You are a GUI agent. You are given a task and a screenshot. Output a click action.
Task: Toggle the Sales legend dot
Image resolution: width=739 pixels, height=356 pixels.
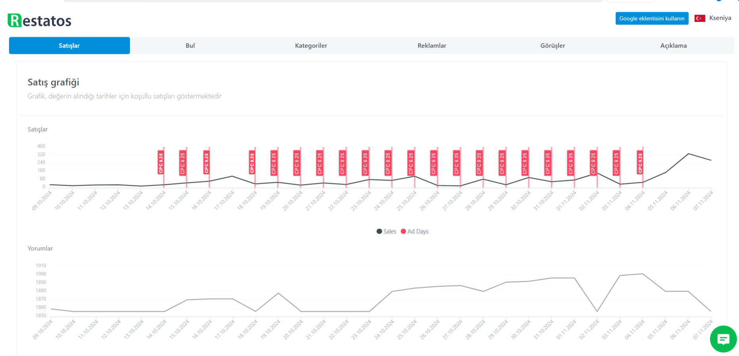pyautogui.click(x=379, y=231)
